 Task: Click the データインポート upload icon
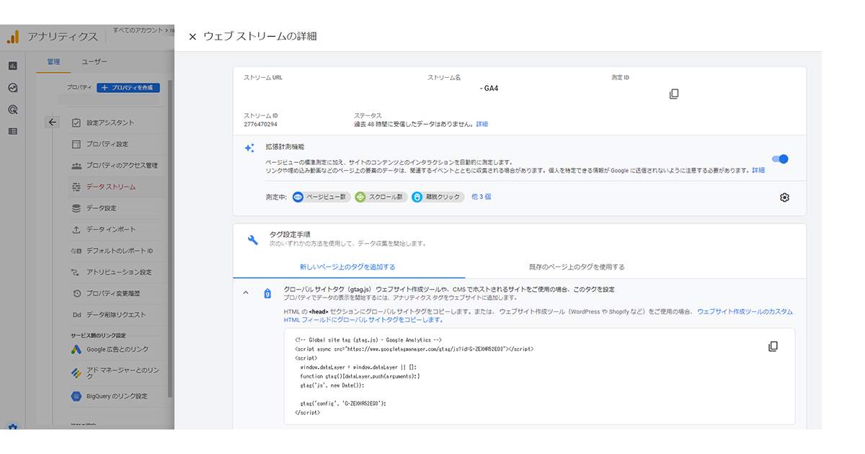[x=76, y=229]
